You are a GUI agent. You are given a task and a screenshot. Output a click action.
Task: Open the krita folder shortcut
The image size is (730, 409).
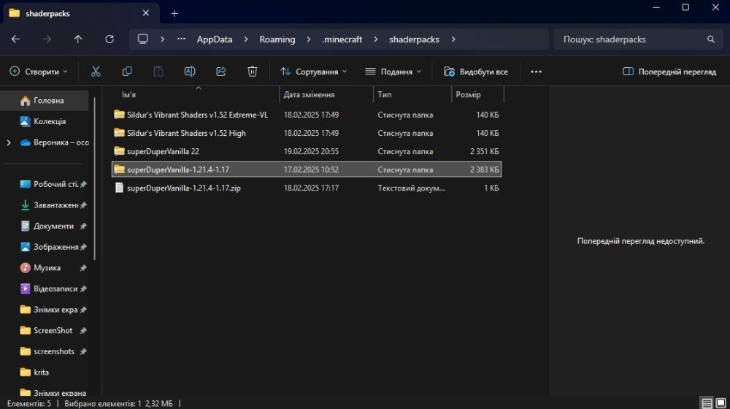(35, 372)
